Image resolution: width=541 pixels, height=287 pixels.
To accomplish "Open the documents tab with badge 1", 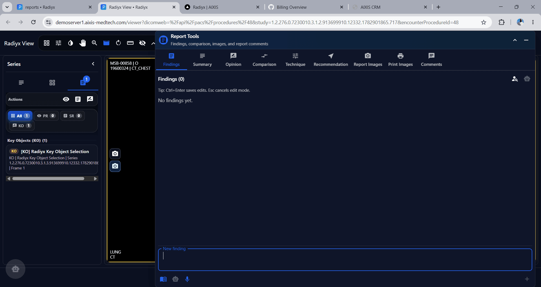I will tap(83, 82).
